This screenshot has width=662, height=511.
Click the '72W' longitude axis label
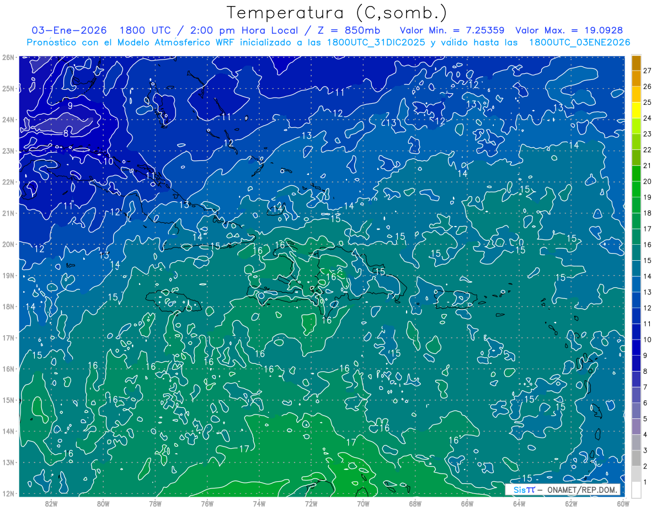[x=311, y=503]
